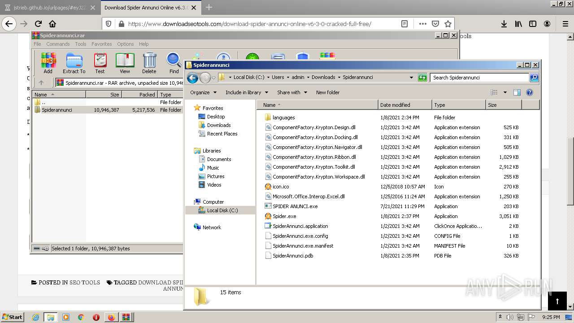Viewport: 574px width, 323px height.
Task: Open the Organize dropdown in Explorer
Action: click(x=203, y=92)
